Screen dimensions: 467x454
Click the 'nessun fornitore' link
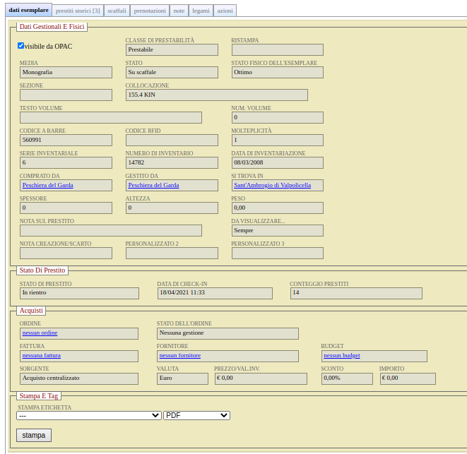180,356
